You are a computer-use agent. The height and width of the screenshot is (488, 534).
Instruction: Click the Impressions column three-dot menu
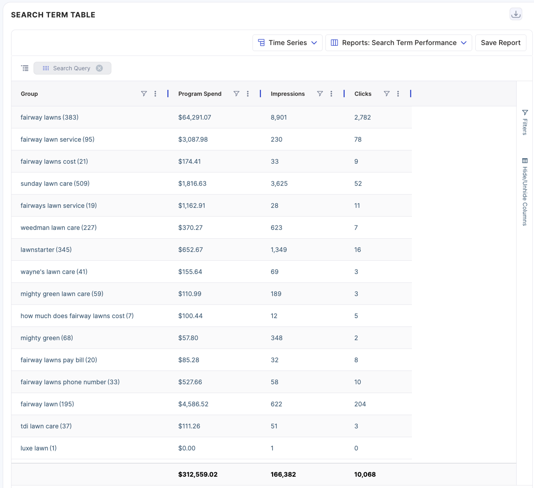coord(331,94)
